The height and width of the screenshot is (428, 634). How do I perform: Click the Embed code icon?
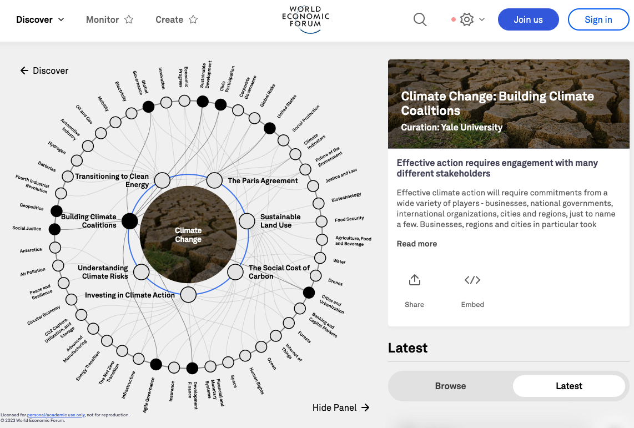point(472,280)
